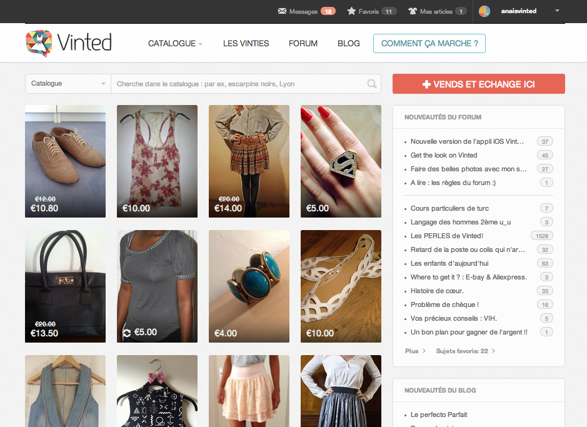Click the Vinted logo
The height and width of the screenshot is (427, 587).
tap(69, 43)
